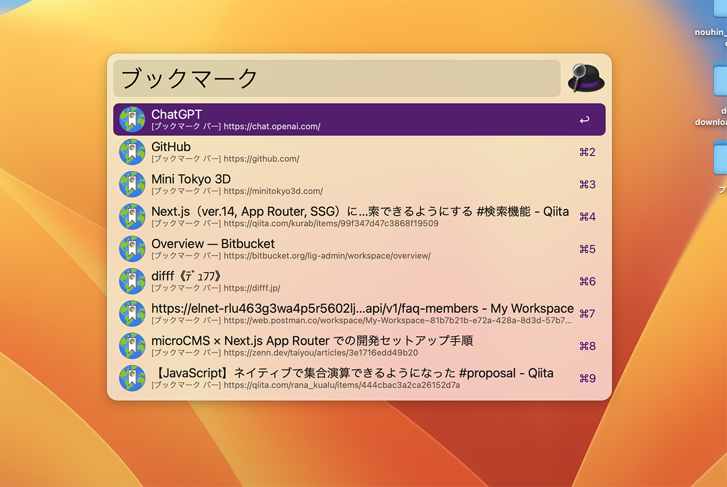
Task: Click the web.postman.co workspace URL subtitle
Action: click(398, 321)
